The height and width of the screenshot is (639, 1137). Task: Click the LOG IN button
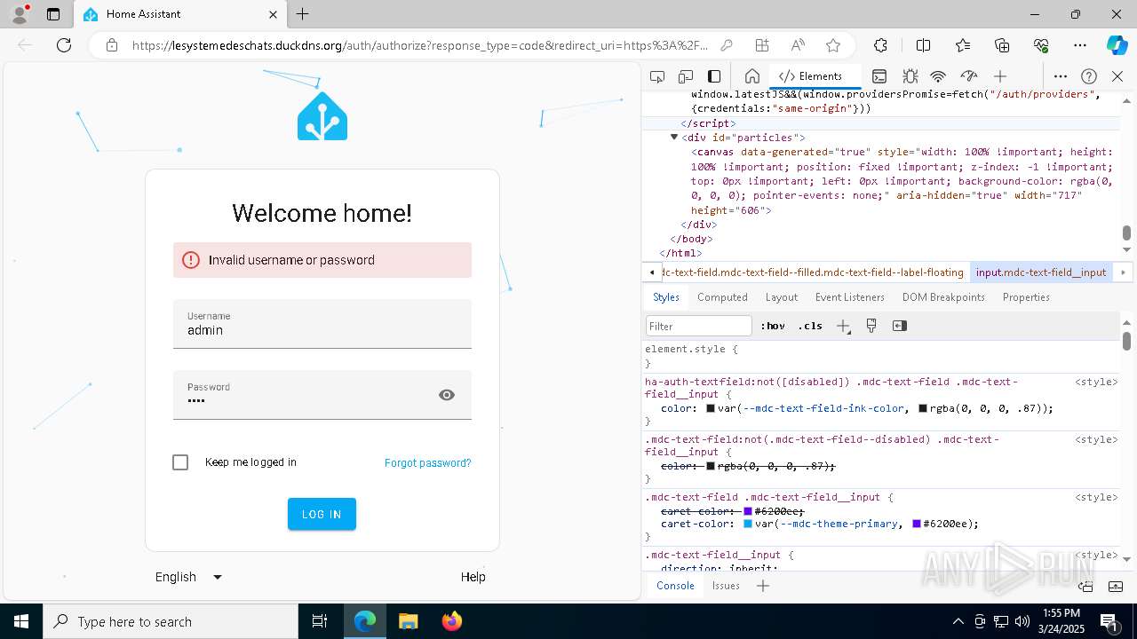click(x=322, y=514)
